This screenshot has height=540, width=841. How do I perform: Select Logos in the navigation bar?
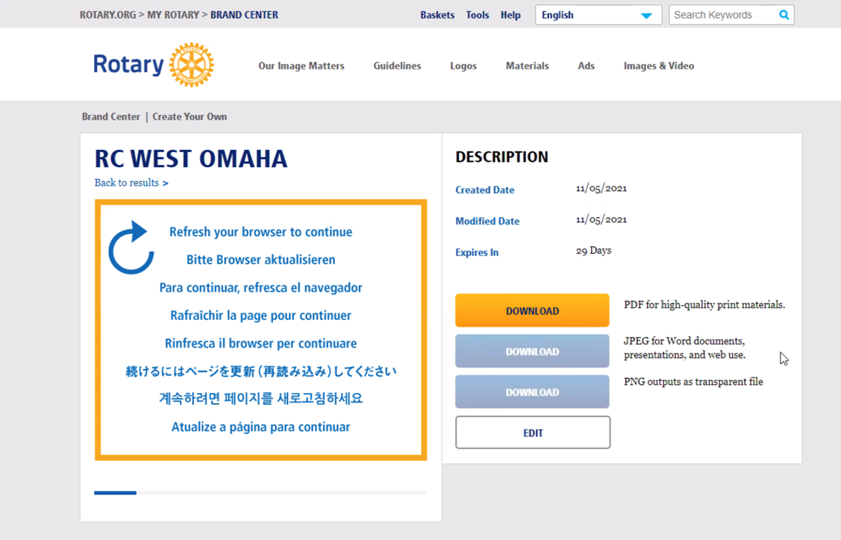click(x=463, y=66)
